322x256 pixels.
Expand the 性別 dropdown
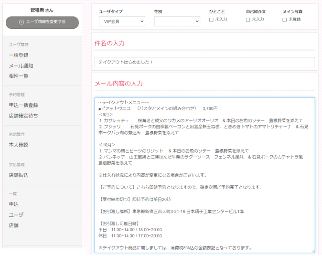[x=177, y=21]
